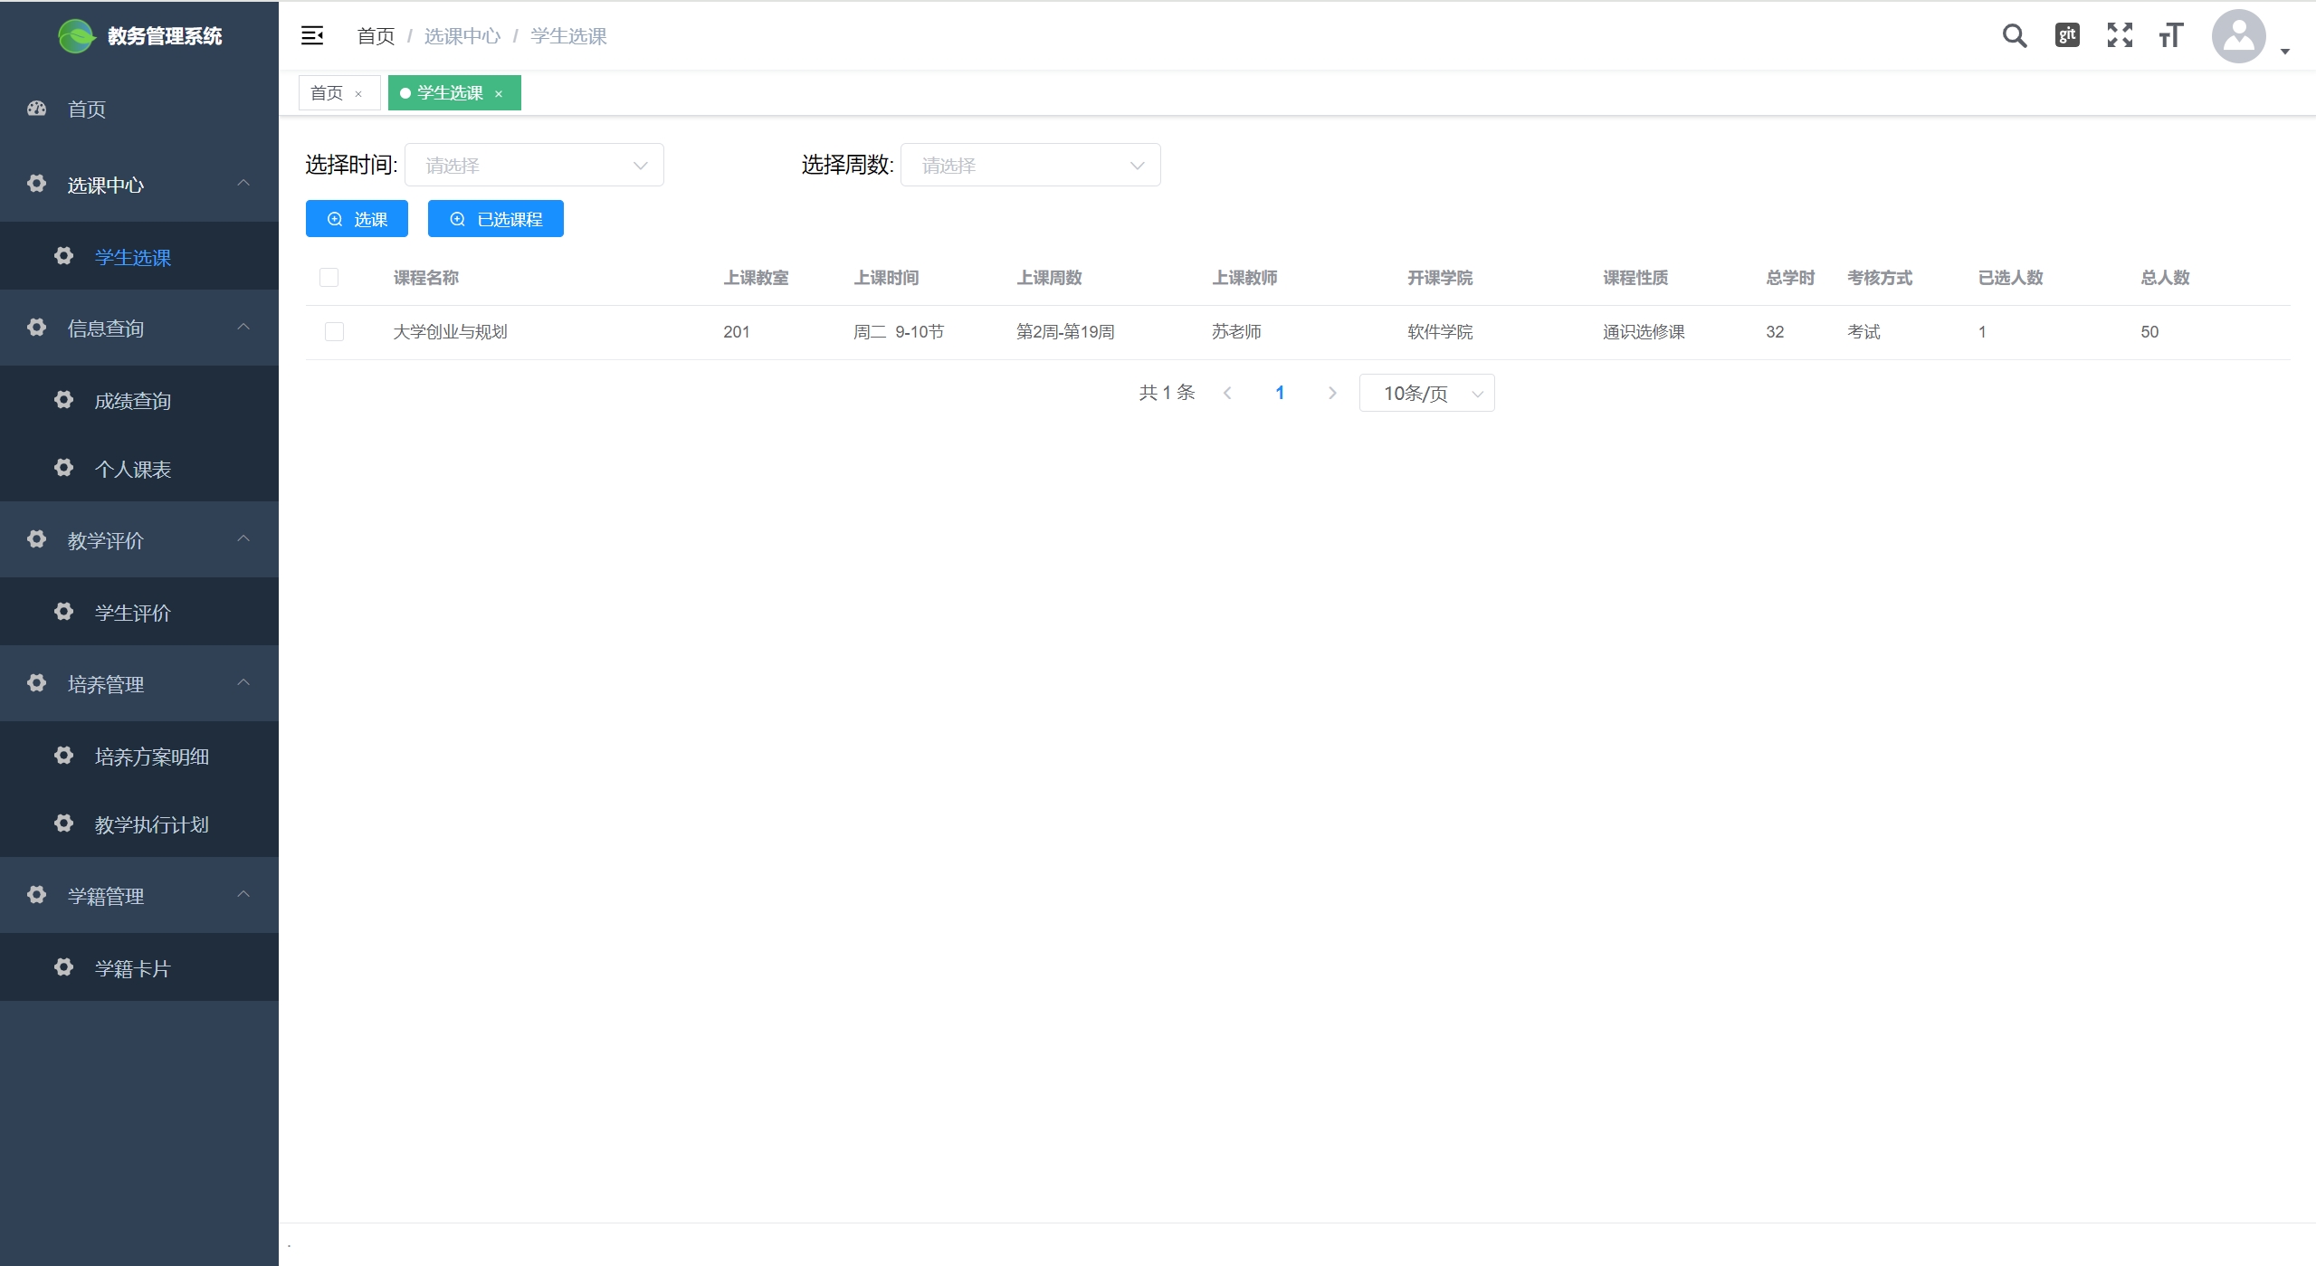Open the 选择周数 dropdown
This screenshot has width=2316, height=1266.
coord(1030,165)
